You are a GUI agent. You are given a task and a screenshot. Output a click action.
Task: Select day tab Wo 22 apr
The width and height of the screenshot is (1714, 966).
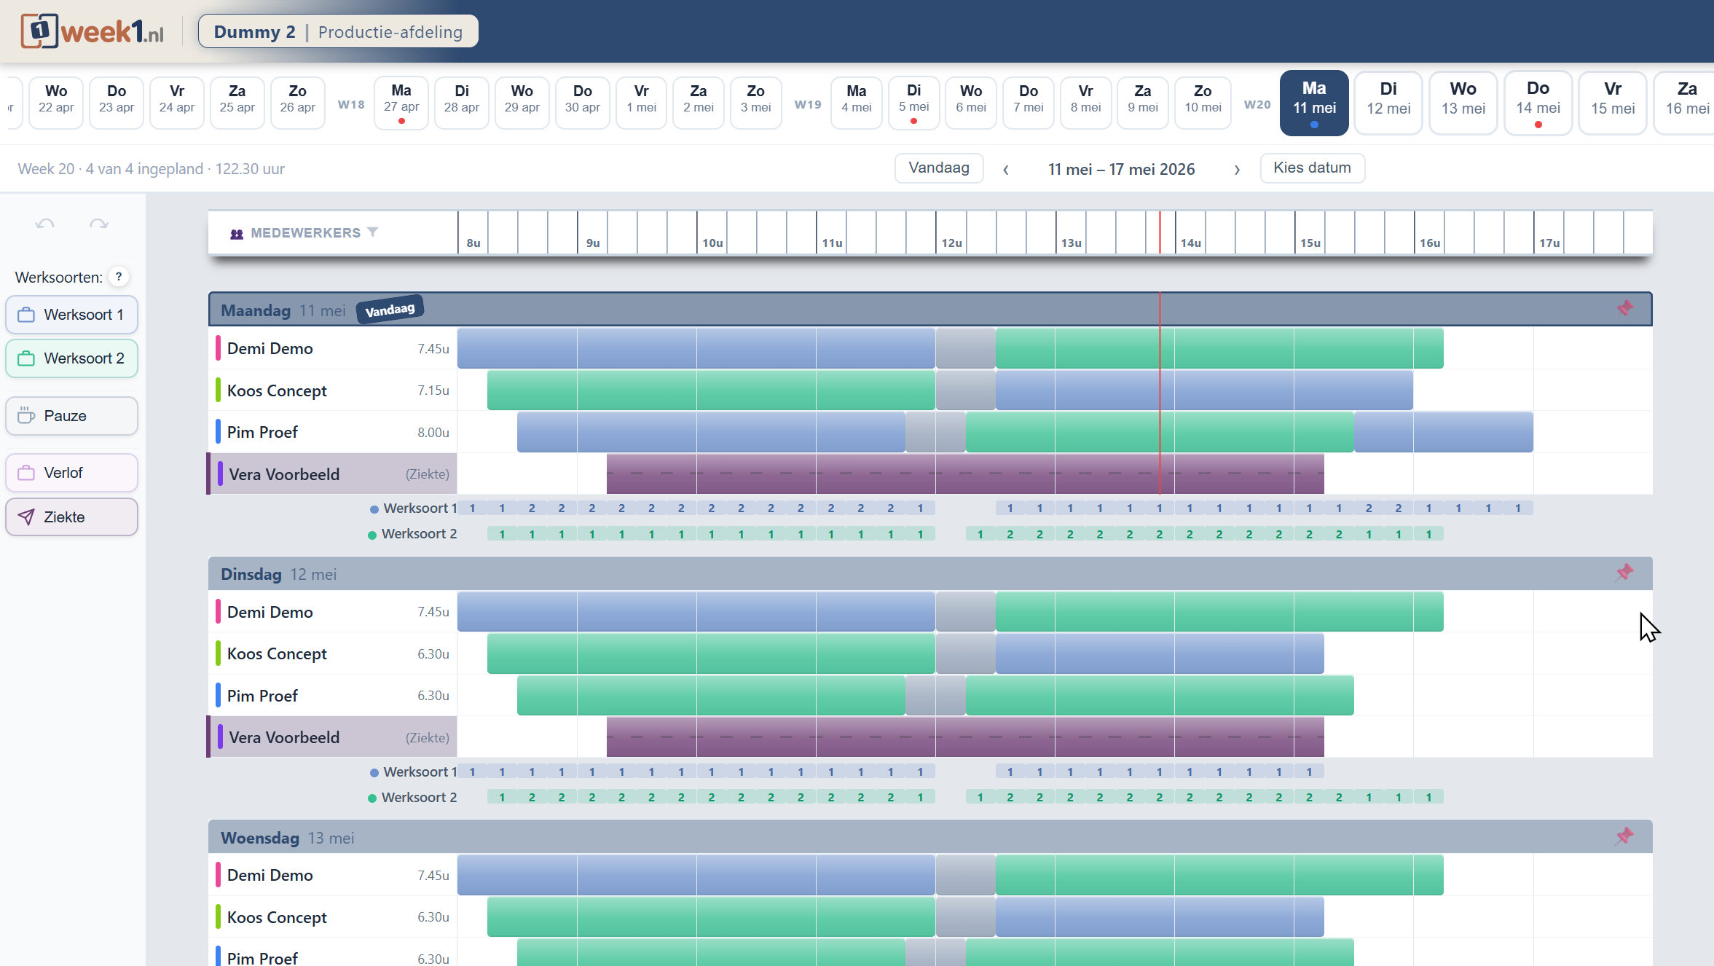tap(56, 103)
